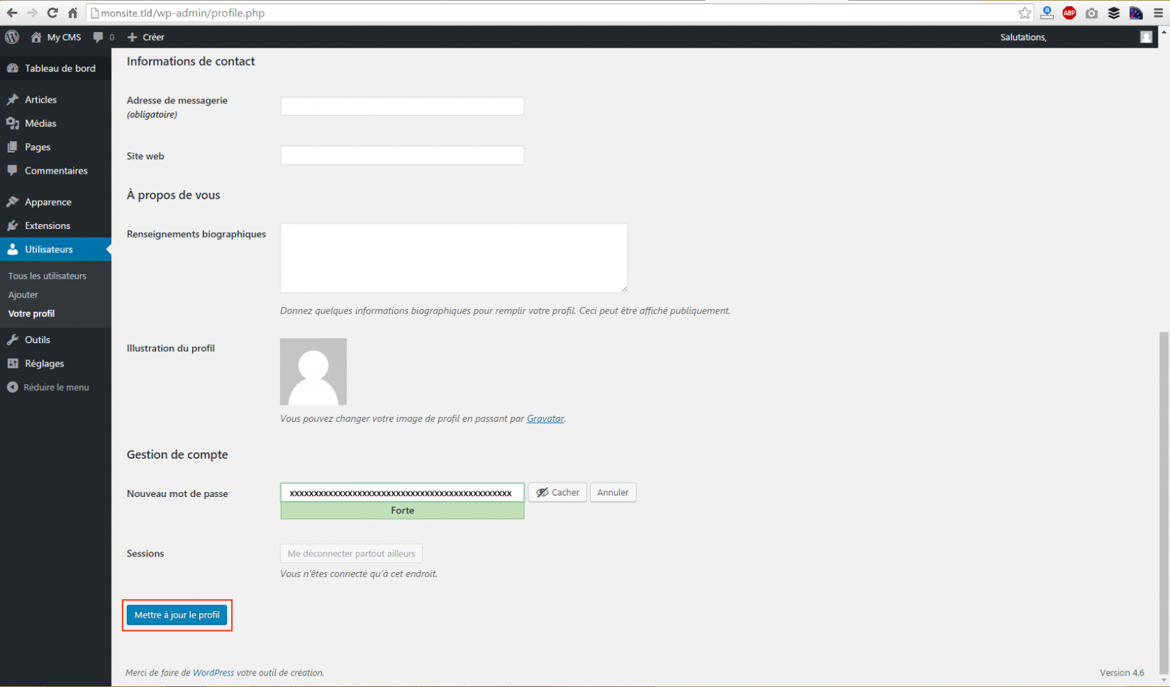Click the user avatar in the top-right corner

coord(1147,36)
